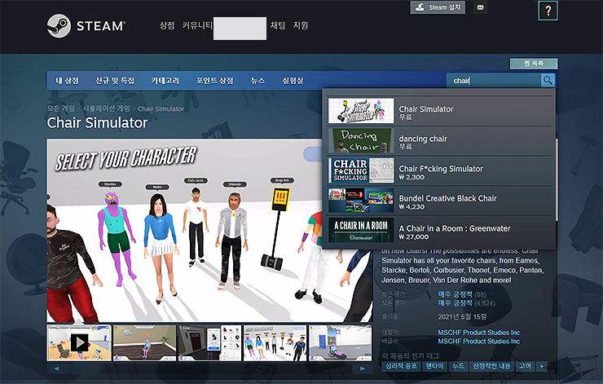This screenshot has width=603, height=384.
Task: Select Chair F*cking Simulator search suggestion
Action: coord(438,170)
